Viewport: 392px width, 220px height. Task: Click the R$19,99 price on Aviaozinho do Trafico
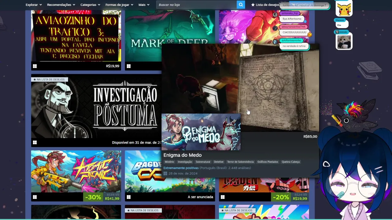pyautogui.click(x=112, y=66)
